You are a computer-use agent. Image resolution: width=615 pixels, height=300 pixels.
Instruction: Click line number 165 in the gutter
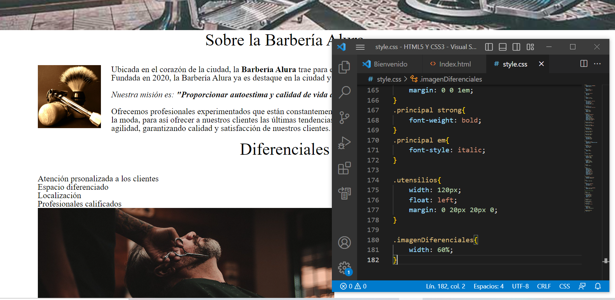(x=373, y=90)
